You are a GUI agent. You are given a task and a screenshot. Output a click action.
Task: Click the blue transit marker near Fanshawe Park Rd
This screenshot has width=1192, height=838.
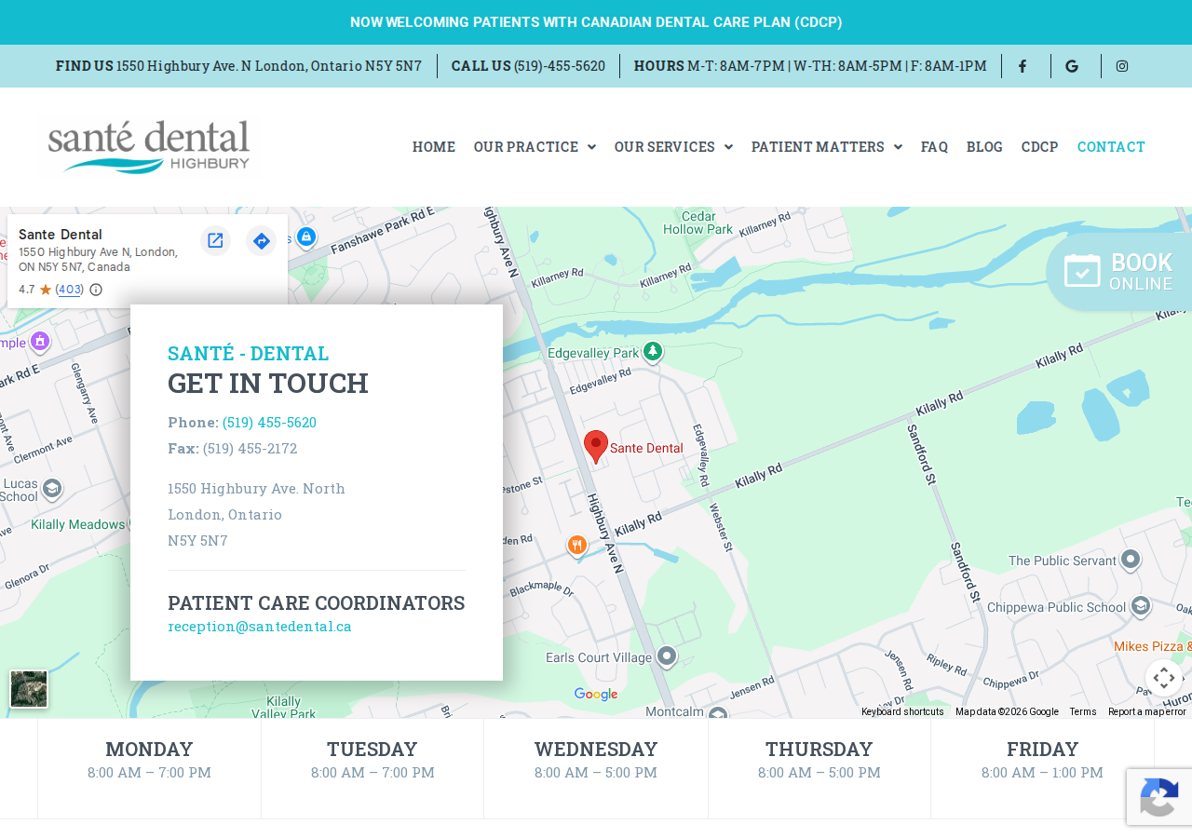[306, 237]
